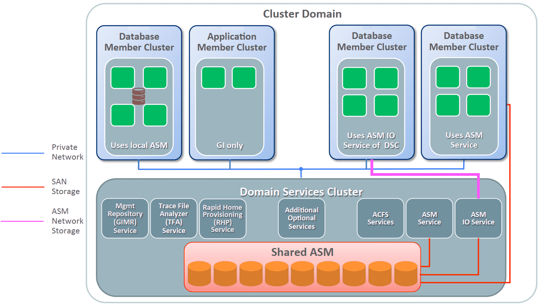Select the bottom-right green node using ASM IO Service

(386, 105)
